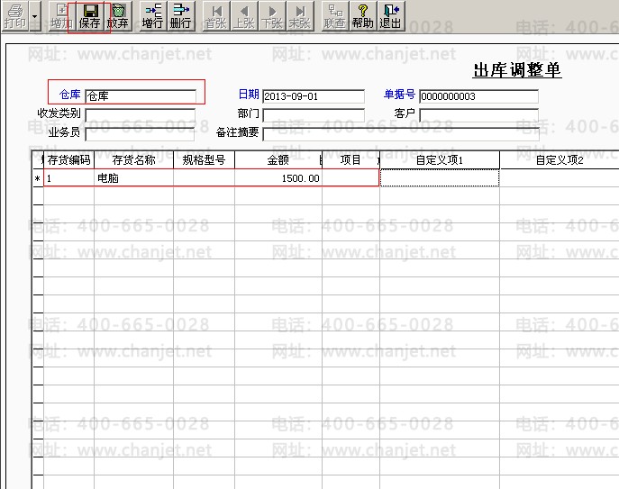Select the 金额 cell showing 1500.00
This screenshot has width=619, height=489.
(278, 178)
